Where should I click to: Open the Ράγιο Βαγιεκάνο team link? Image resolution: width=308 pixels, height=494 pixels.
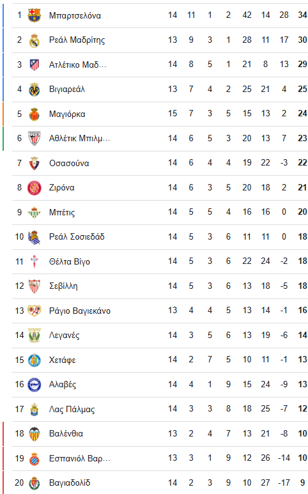point(80,311)
